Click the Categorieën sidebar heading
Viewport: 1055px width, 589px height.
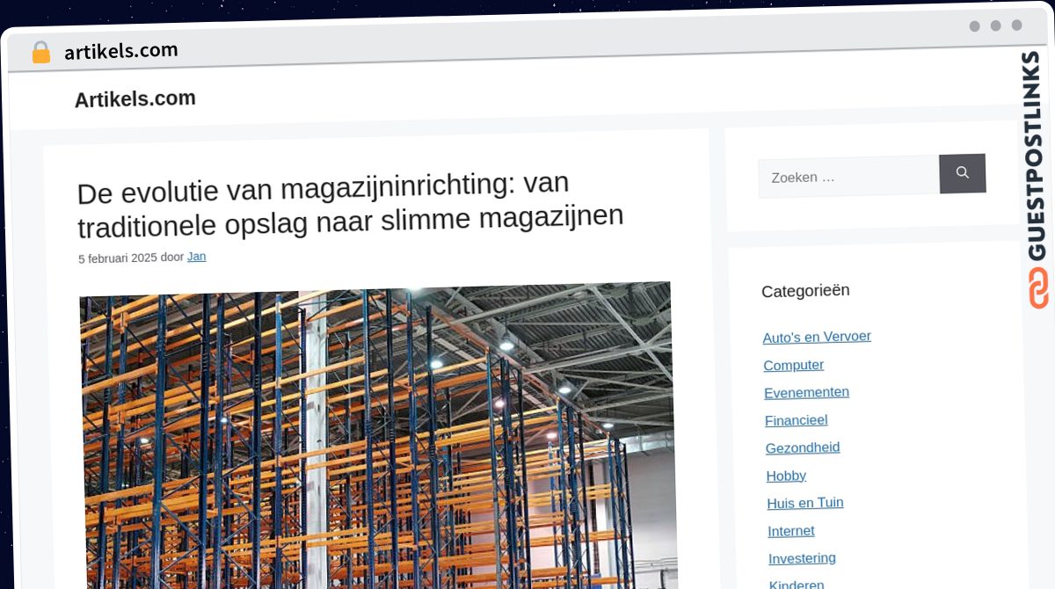[805, 291]
